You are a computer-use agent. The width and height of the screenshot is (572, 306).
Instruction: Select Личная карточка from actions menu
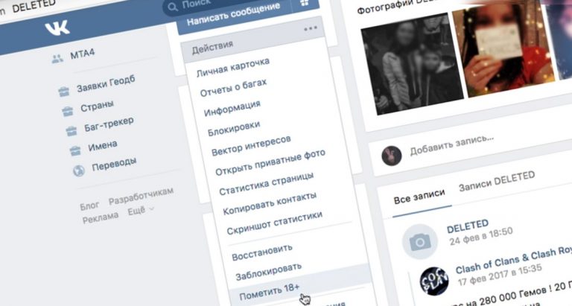[233, 68]
